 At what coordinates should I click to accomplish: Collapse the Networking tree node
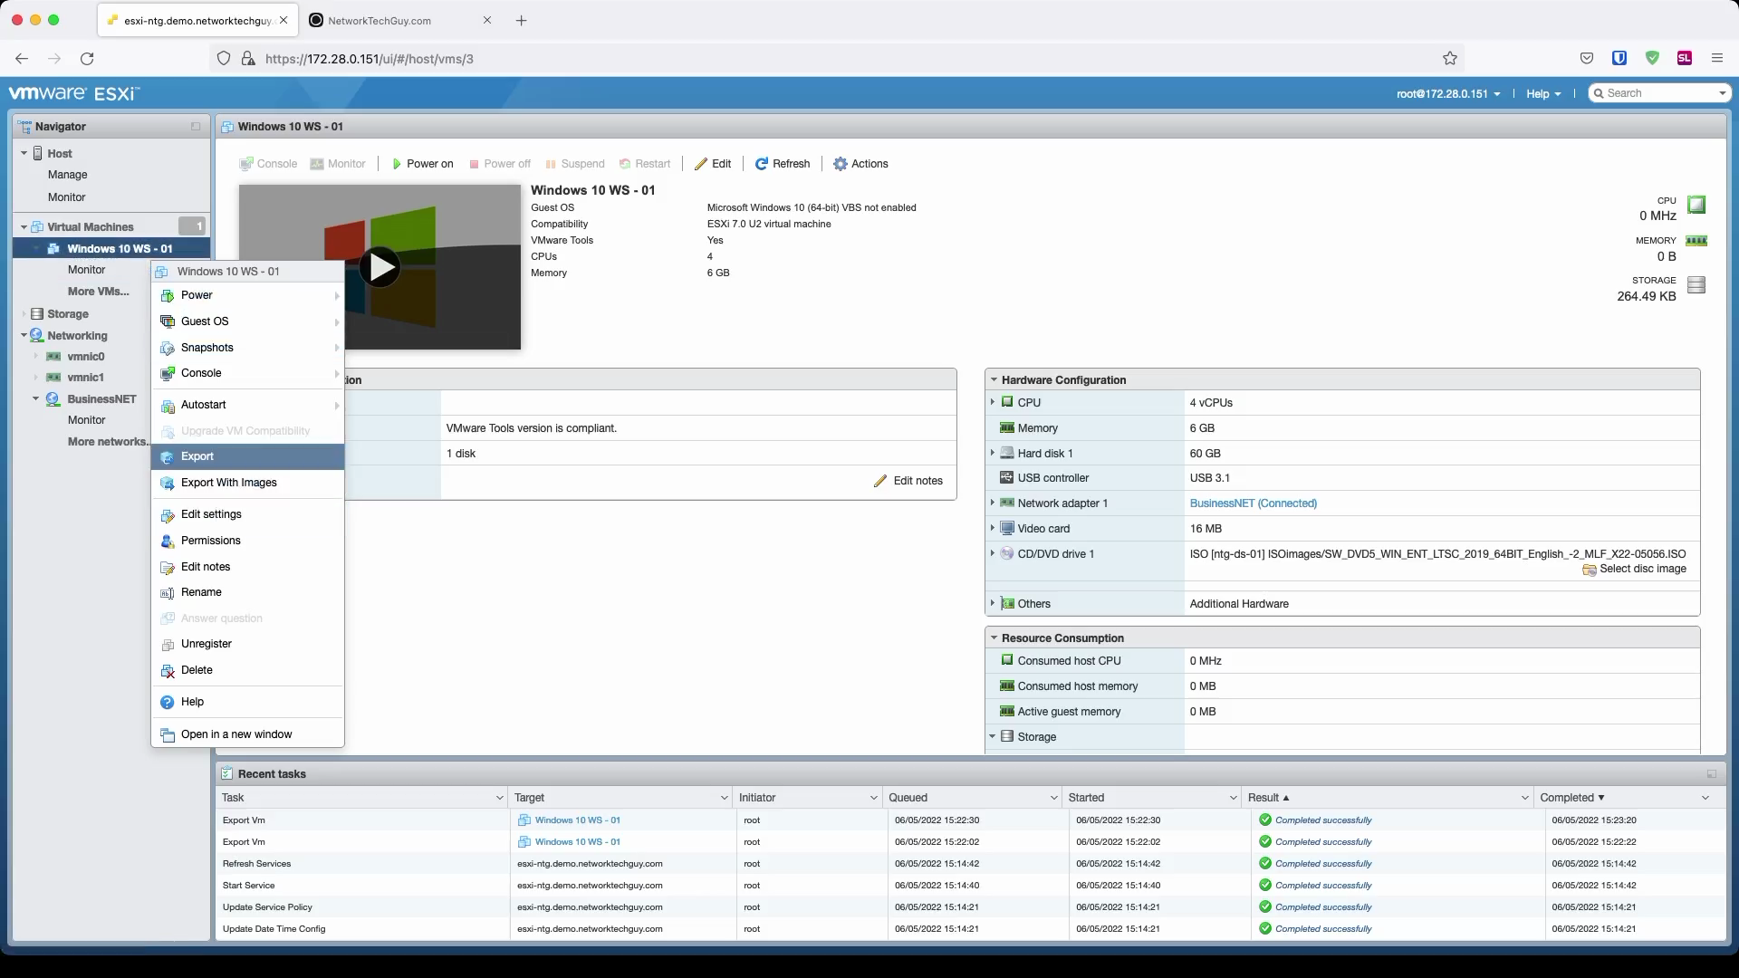click(24, 335)
